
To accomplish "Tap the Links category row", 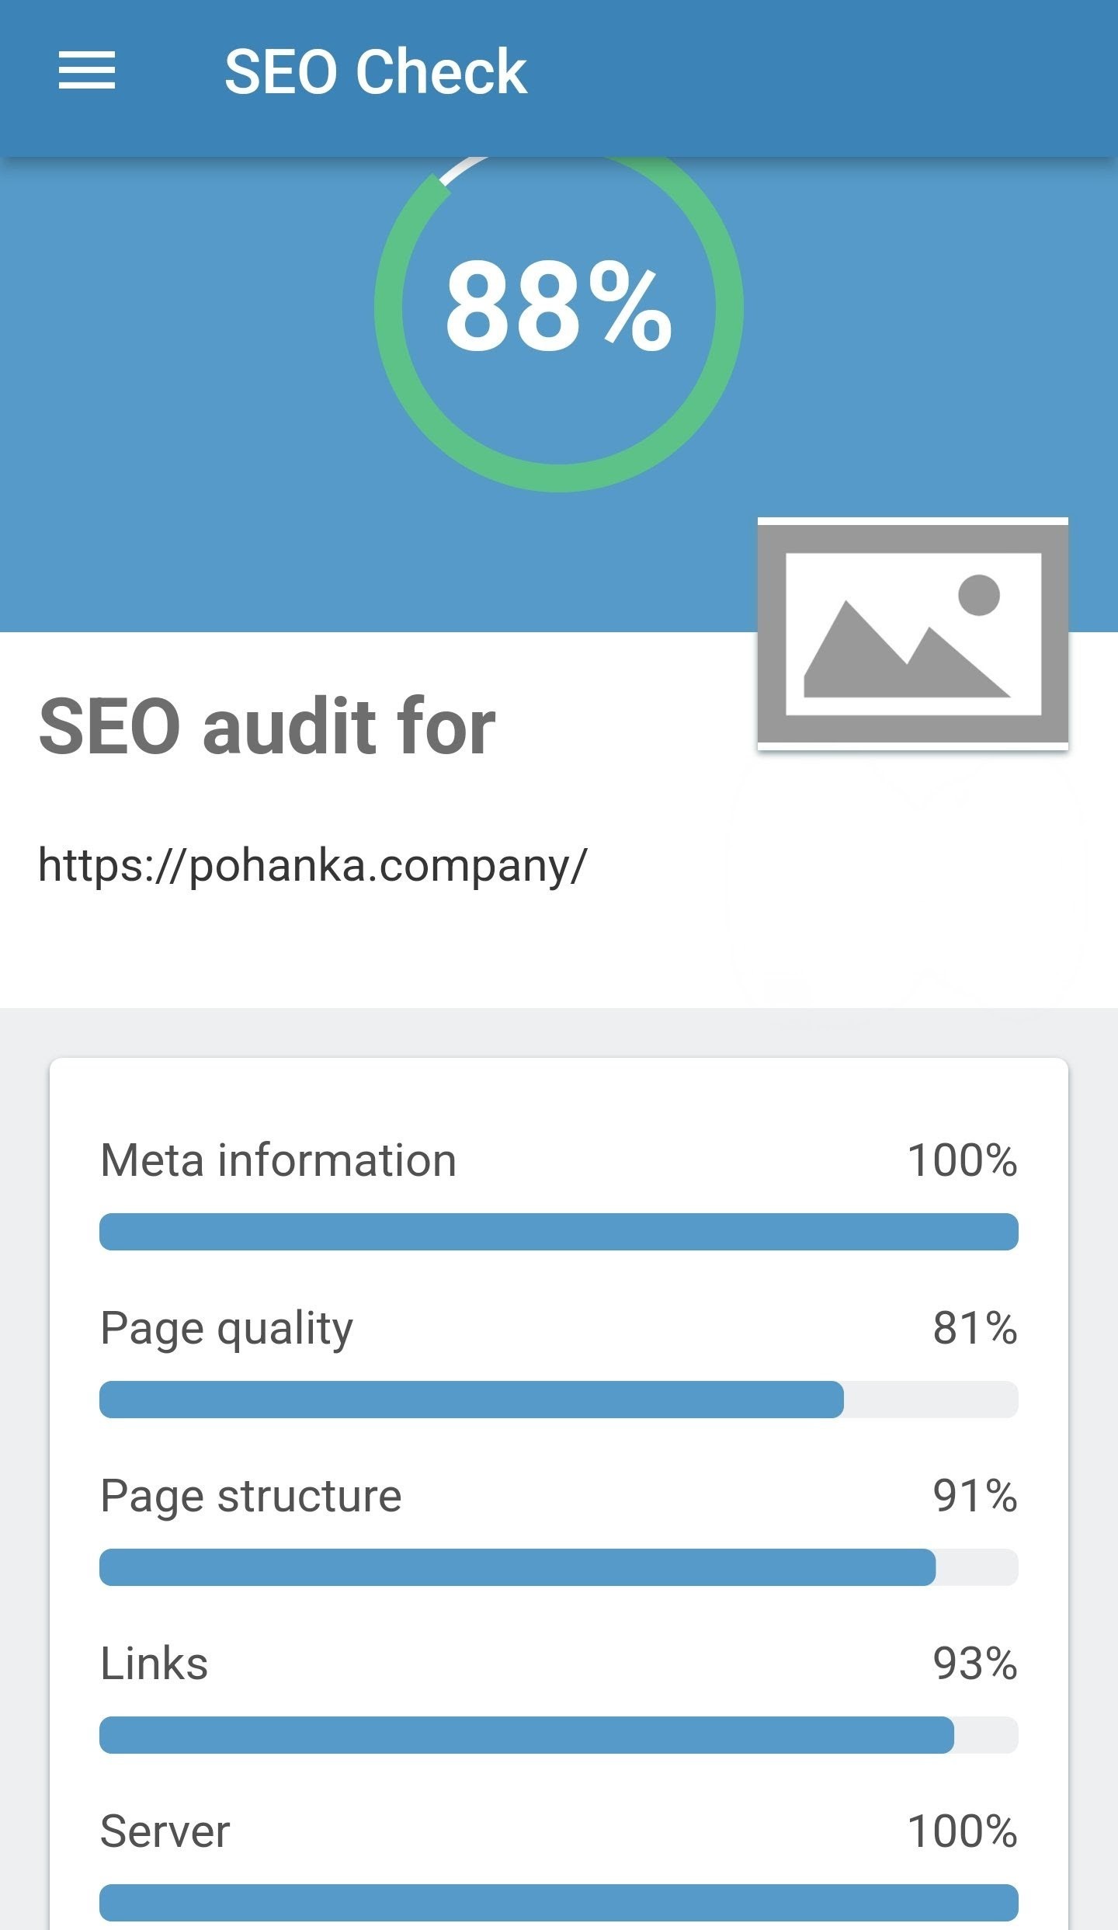I will 153,1663.
